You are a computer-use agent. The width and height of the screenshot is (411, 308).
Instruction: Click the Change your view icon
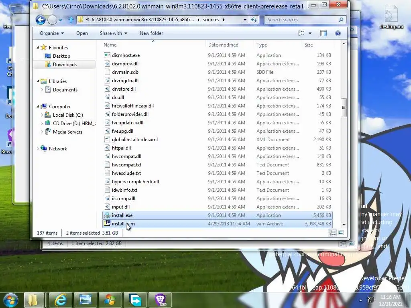click(301, 33)
